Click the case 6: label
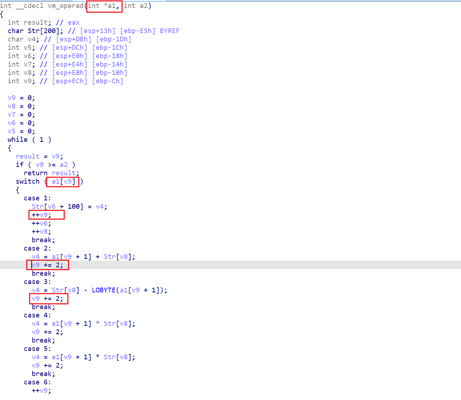Viewport: 461px width, 400px height. point(37,382)
